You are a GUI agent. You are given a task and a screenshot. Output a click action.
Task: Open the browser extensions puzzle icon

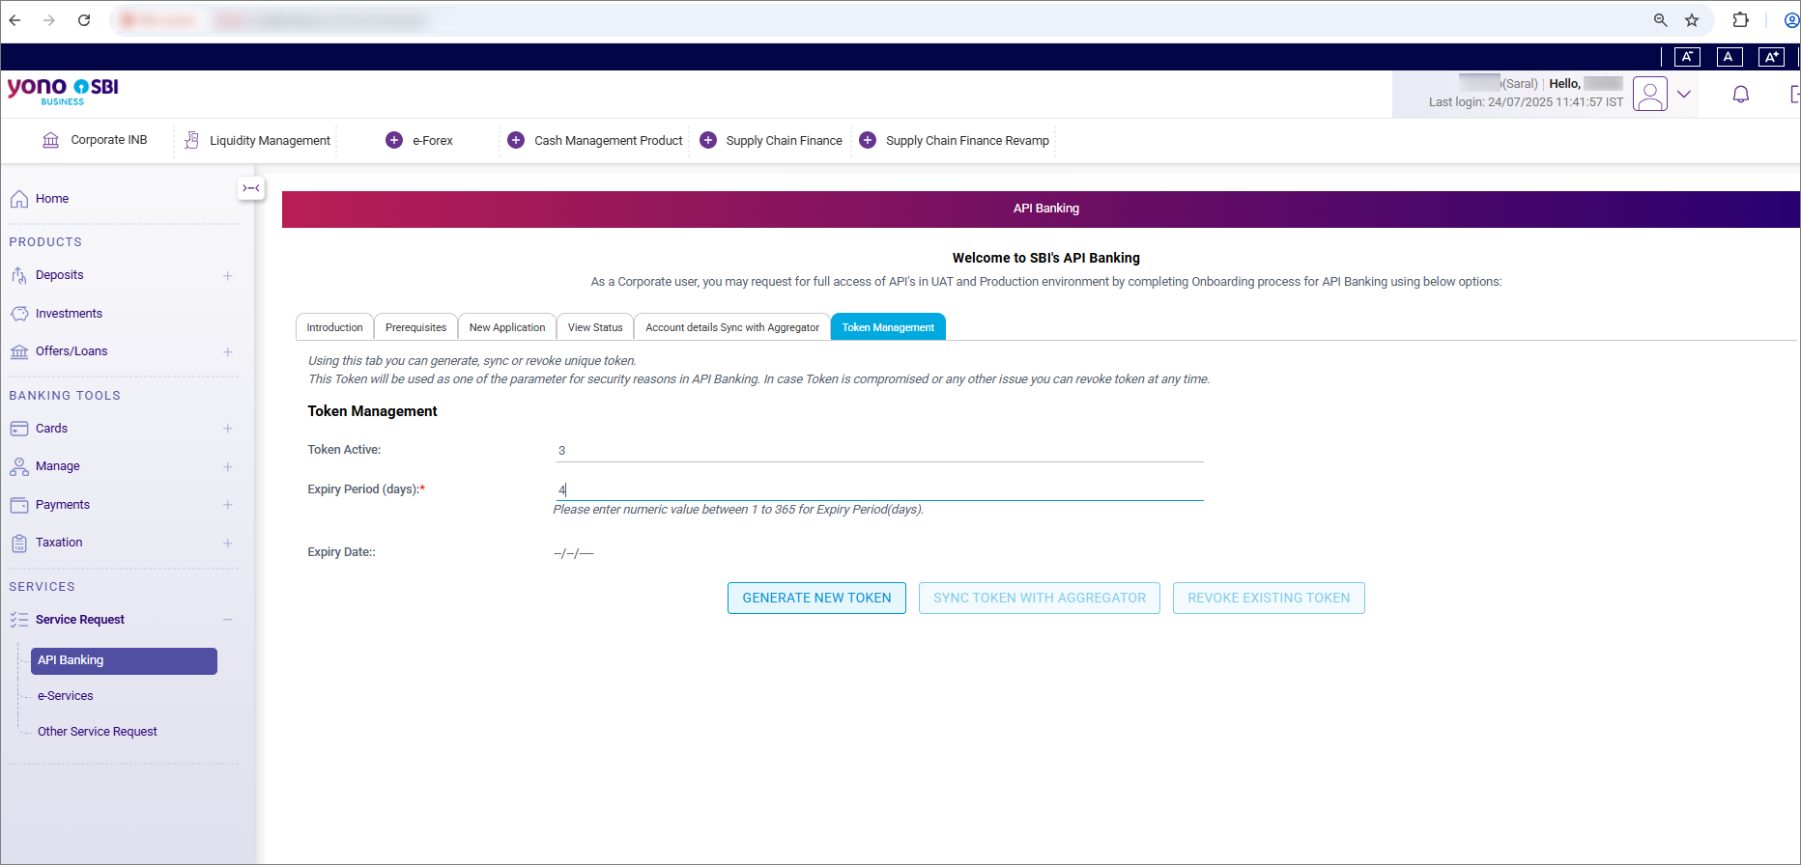(x=1740, y=20)
